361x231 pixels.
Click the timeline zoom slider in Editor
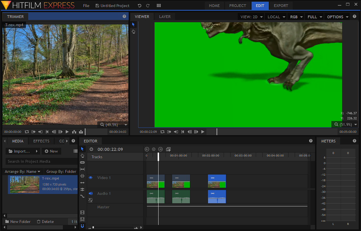[93, 227]
